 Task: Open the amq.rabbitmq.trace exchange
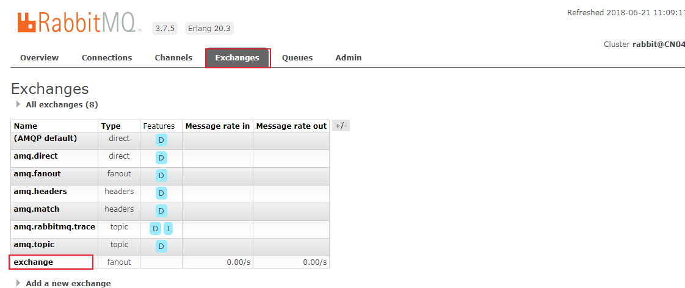(x=54, y=227)
